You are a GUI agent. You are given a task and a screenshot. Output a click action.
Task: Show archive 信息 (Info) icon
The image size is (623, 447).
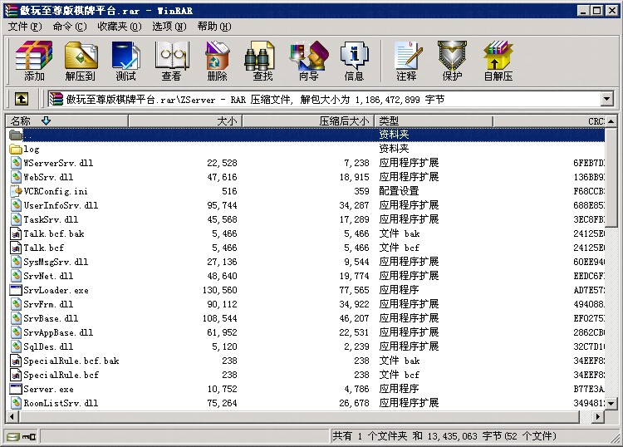(354, 61)
